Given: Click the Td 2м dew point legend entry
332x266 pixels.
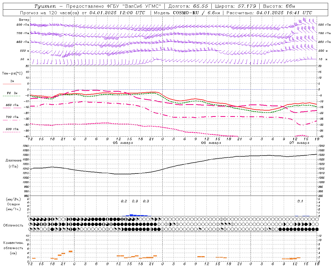Looking at the screenshot, I should coord(12,93).
